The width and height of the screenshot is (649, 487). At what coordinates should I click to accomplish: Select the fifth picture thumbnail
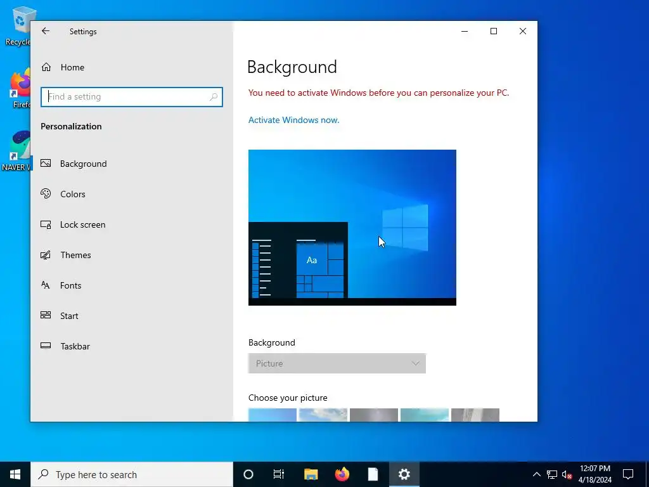pos(475,415)
